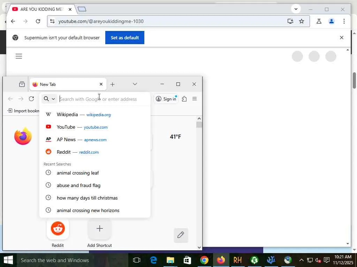
Task: Bookmark this page with the star icon
Action: 302,21
